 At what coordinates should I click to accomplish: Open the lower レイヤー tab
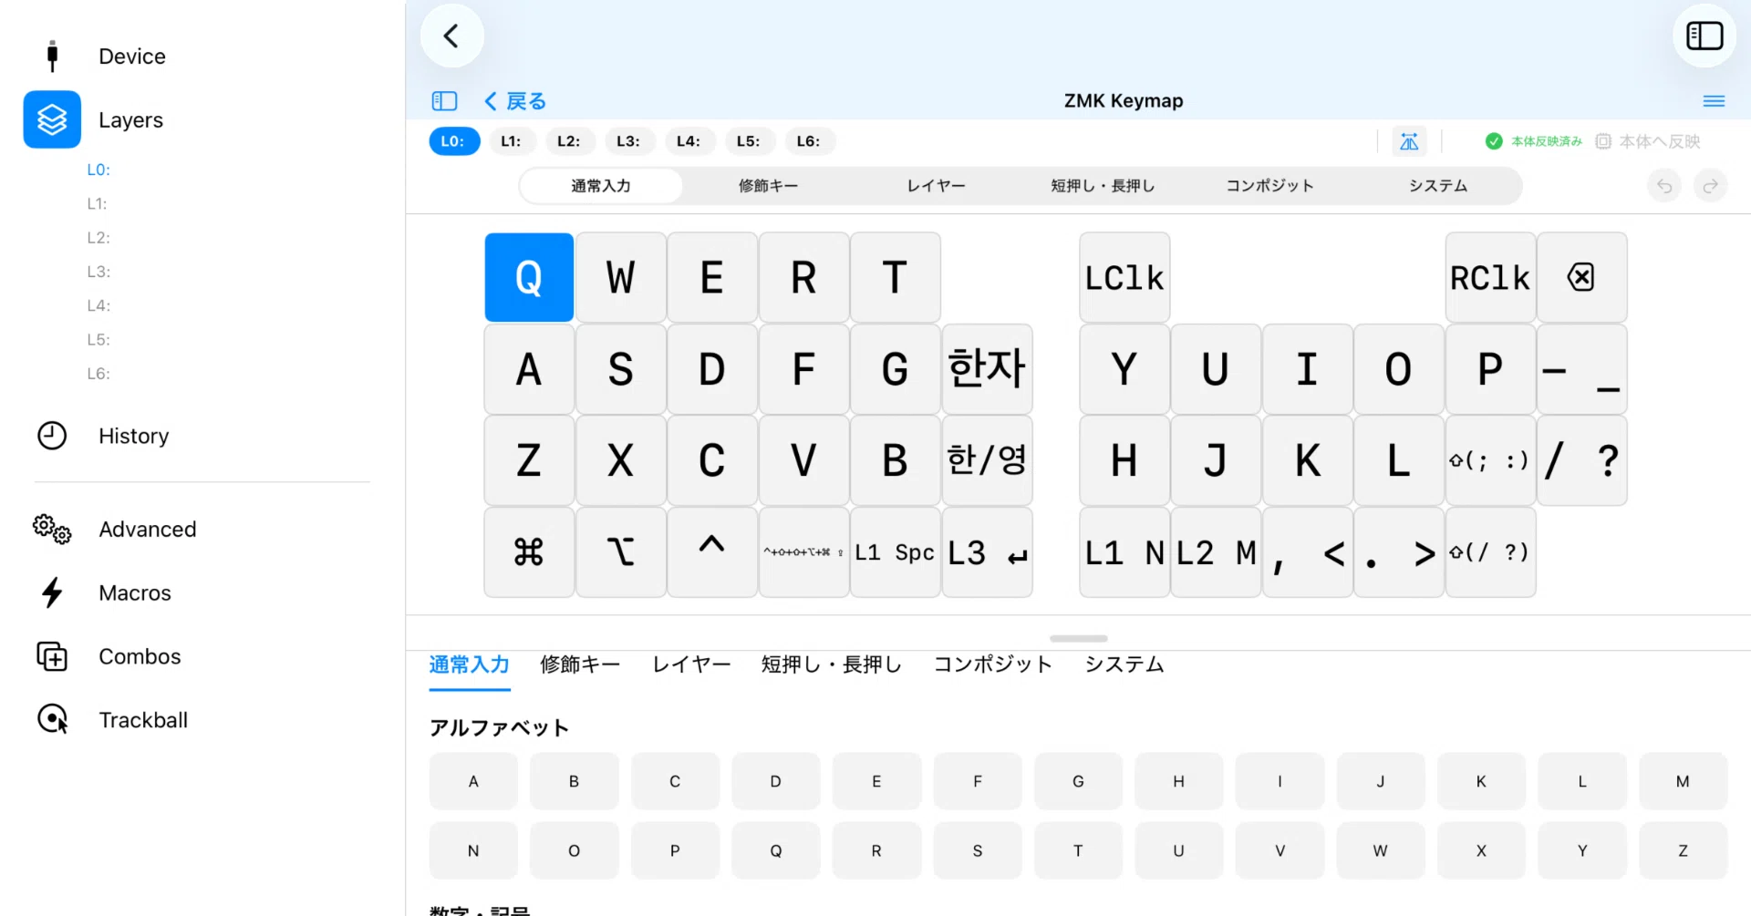[691, 664]
